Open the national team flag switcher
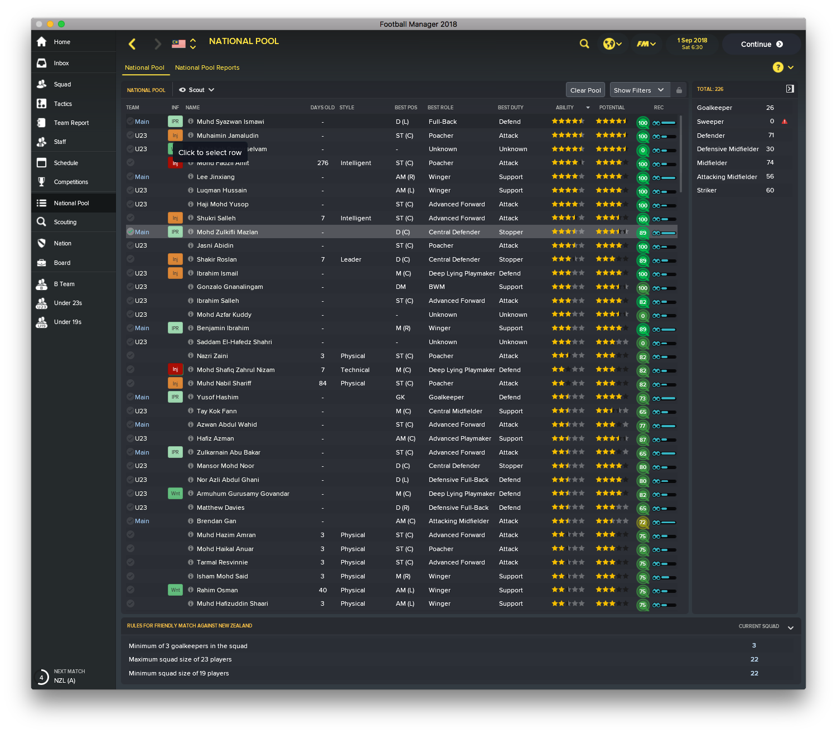The image size is (837, 734). tap(184, 44)
